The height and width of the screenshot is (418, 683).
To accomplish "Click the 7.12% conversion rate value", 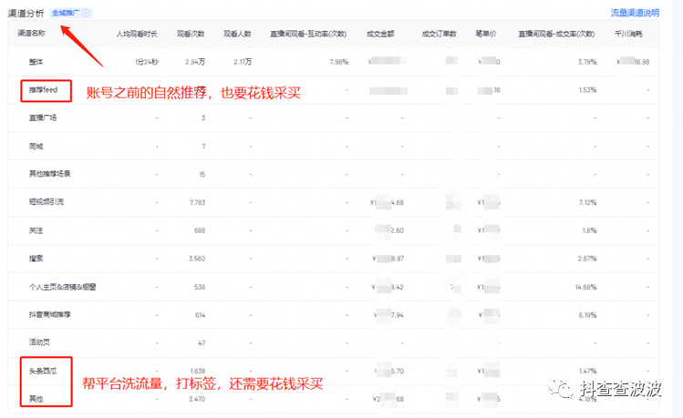I will click(x=587, y=202).
